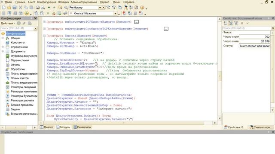Click the Свойства panel search field
Viewport: 275px width, 154px height.
pyautogui.click(x=247, y=28)
